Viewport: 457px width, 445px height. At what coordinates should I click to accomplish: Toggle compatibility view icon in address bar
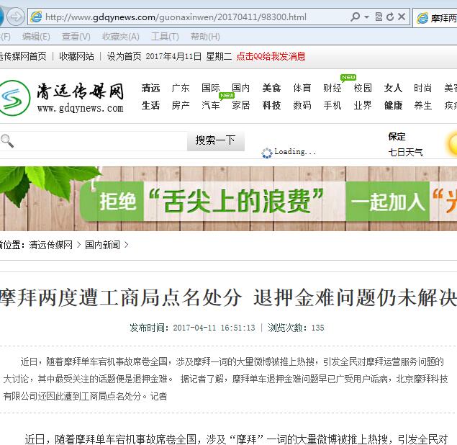(379, 17)
